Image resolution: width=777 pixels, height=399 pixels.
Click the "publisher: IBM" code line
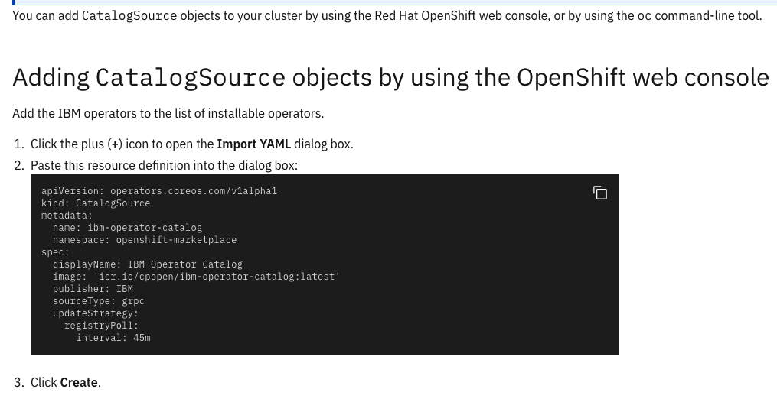[x=93, y=289]
